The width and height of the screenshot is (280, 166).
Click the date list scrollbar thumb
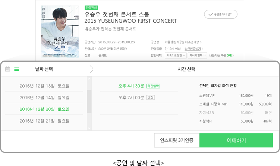(x=89, y=101)
